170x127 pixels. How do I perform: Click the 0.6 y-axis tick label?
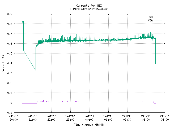pos(10,44)
